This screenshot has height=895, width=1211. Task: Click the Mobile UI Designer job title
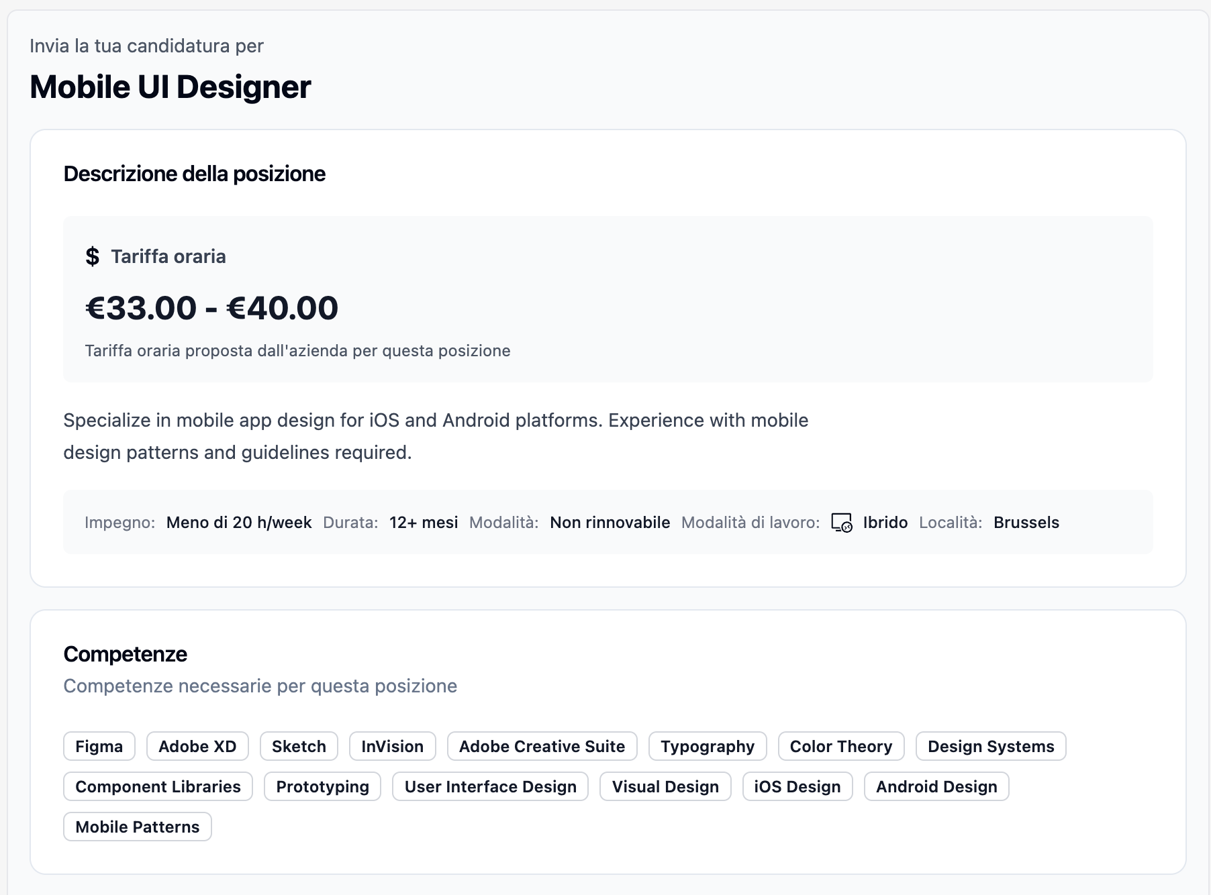tap(171, 87)
